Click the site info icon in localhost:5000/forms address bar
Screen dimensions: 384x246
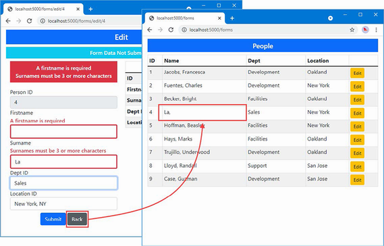click(184, 30)
